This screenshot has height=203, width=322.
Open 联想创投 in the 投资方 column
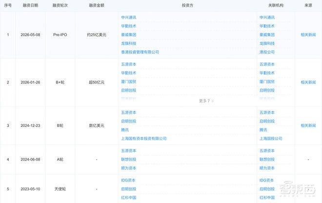coord(128,160)
